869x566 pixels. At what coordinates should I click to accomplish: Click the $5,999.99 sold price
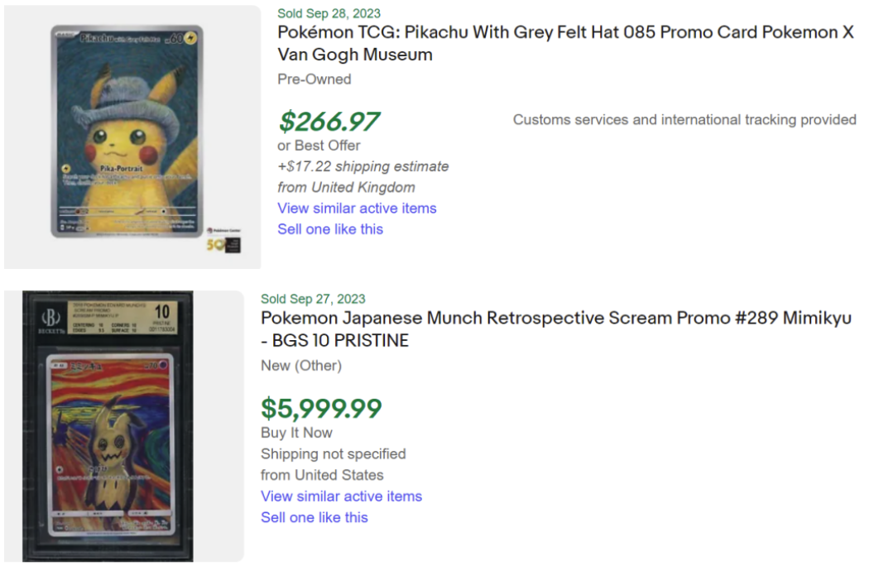[x=321, y=409]
